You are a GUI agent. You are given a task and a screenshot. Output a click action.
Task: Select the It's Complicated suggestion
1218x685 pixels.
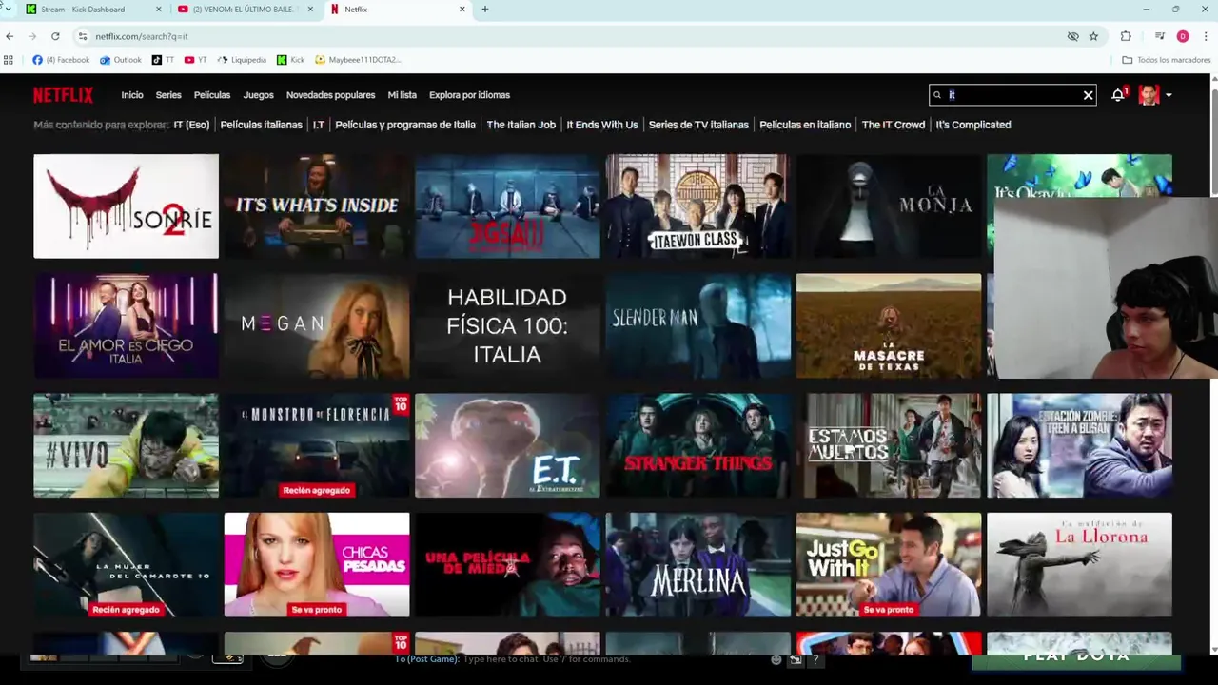972,125
